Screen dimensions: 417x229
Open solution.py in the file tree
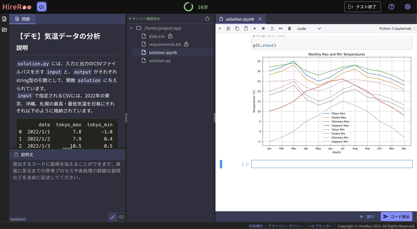(159, 61)
